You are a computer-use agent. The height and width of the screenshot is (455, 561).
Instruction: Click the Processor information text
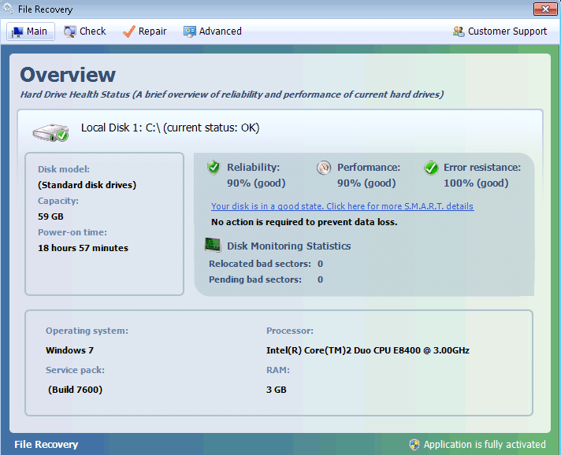(368, 350)
